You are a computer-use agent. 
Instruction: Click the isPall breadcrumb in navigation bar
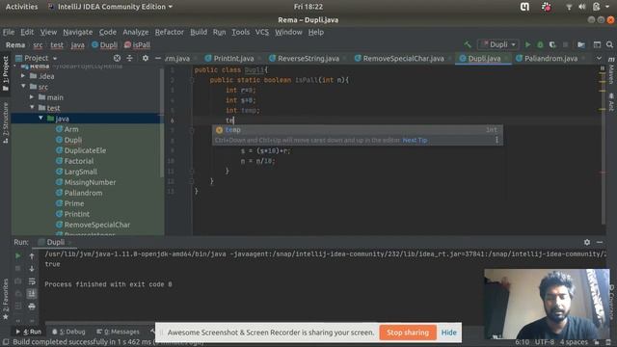pyautogui.click(x=138, y=45)
